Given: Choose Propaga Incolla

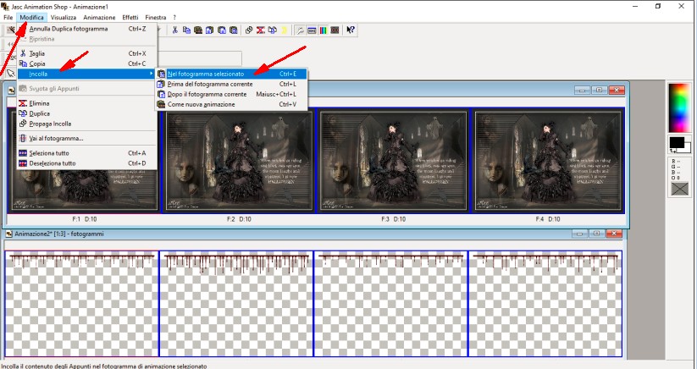Looking at the screenshot, I should (x=87, y=124).
